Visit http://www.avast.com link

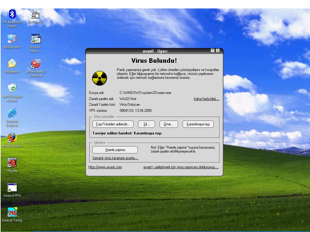pyautogui.click(x=105, y=167)
